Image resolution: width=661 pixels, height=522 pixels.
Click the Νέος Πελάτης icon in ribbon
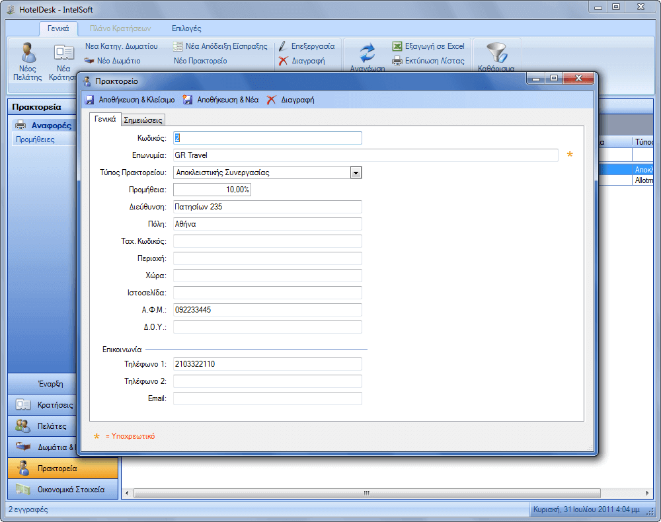tap(28, 53)
